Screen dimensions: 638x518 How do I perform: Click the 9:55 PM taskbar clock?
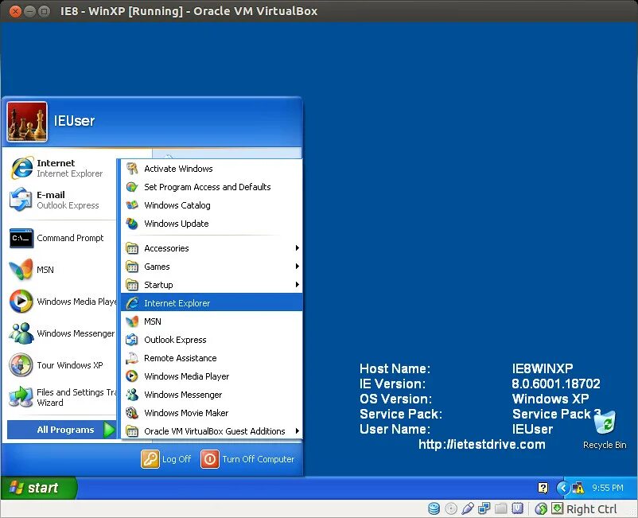tap(608, 488)
